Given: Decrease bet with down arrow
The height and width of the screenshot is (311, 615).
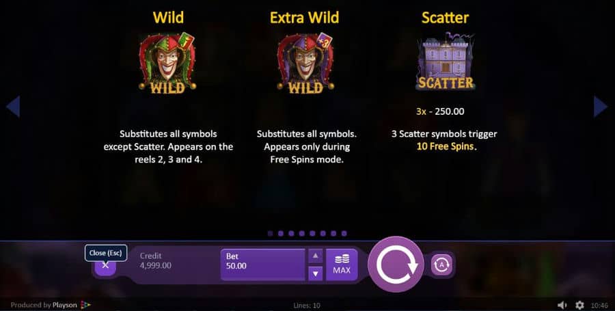Looking at the screenshot, I should (315, 273).
